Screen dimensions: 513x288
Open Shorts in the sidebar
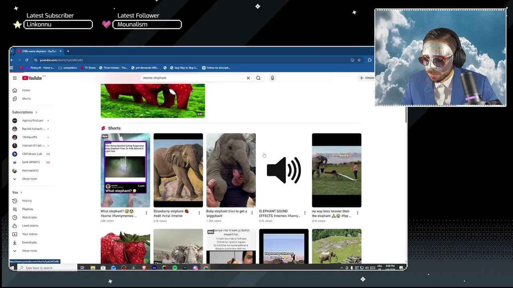[27, 98]
